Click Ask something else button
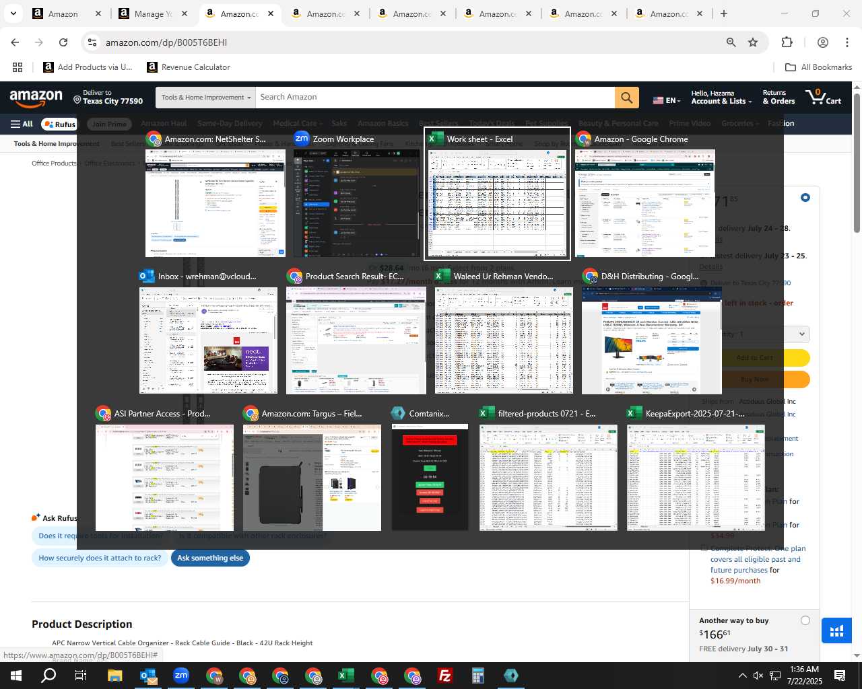The image size is (862, 689). (210, 558)
